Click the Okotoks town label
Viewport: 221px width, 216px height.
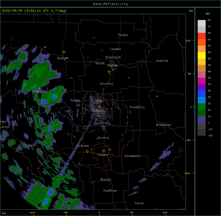click(106, 180)
